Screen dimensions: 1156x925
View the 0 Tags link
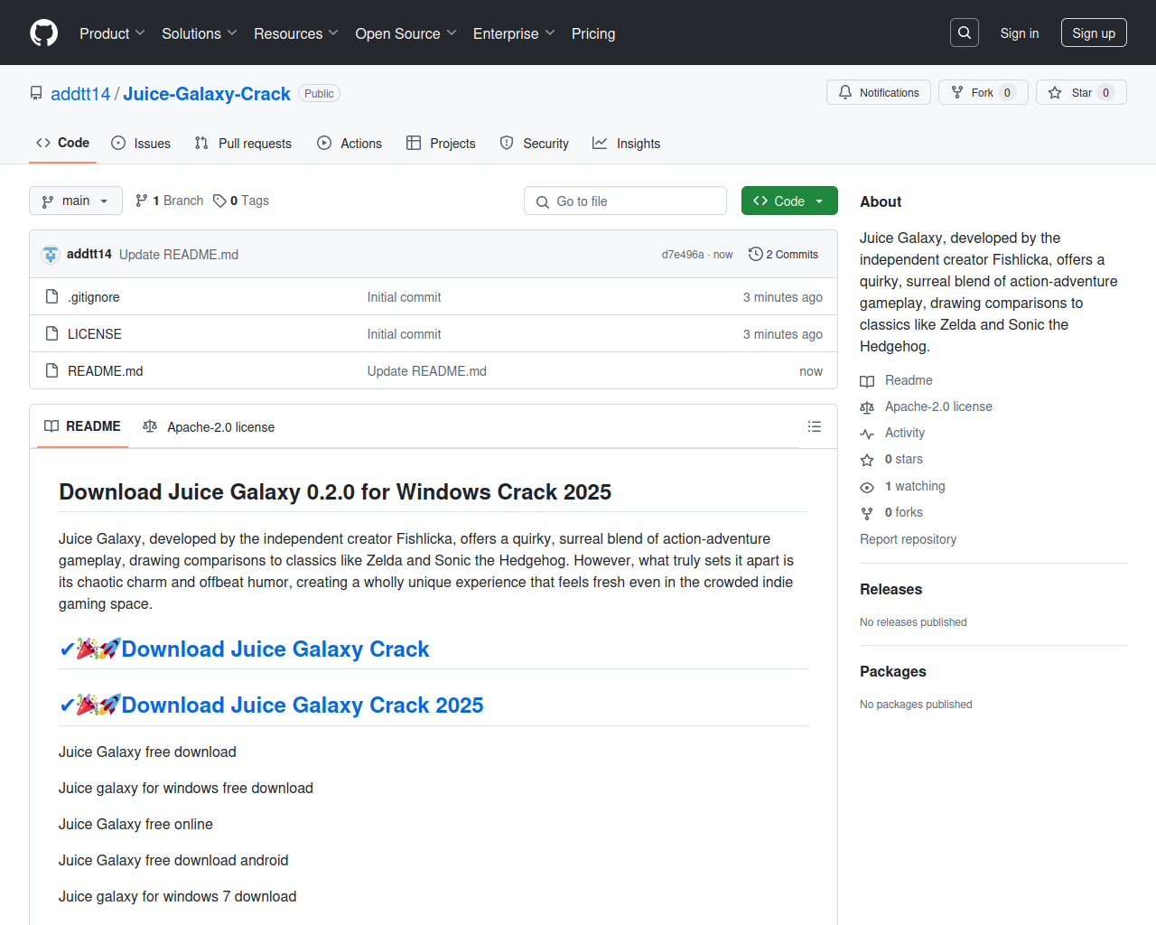(241, 201)
